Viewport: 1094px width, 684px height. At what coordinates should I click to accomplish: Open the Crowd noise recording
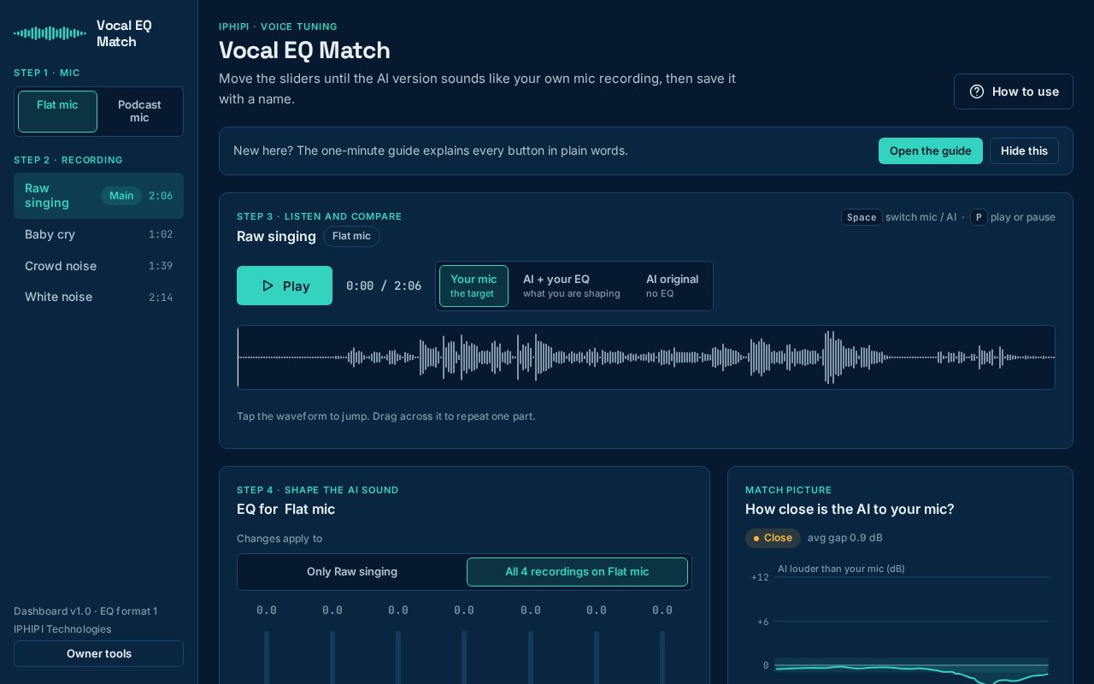pos(98,266)
